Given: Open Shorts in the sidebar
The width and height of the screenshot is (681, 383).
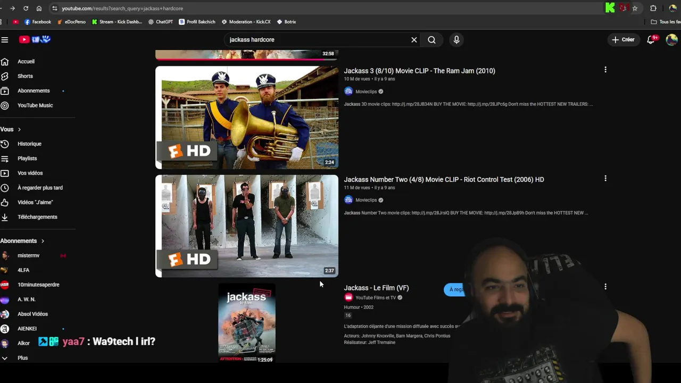Looking at the screenshot, I should [x=25, y=76].
